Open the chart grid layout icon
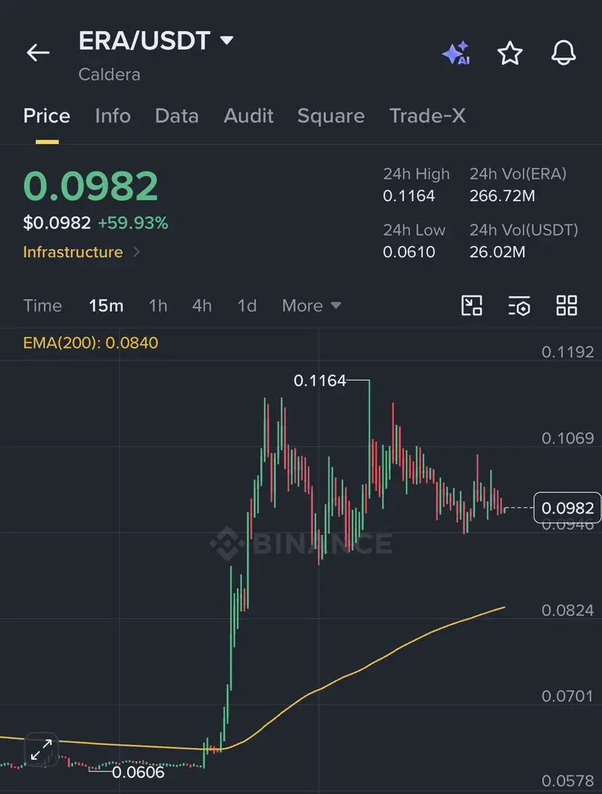The height and width of the screenshot is (794, 602). (x=566, y=305)
